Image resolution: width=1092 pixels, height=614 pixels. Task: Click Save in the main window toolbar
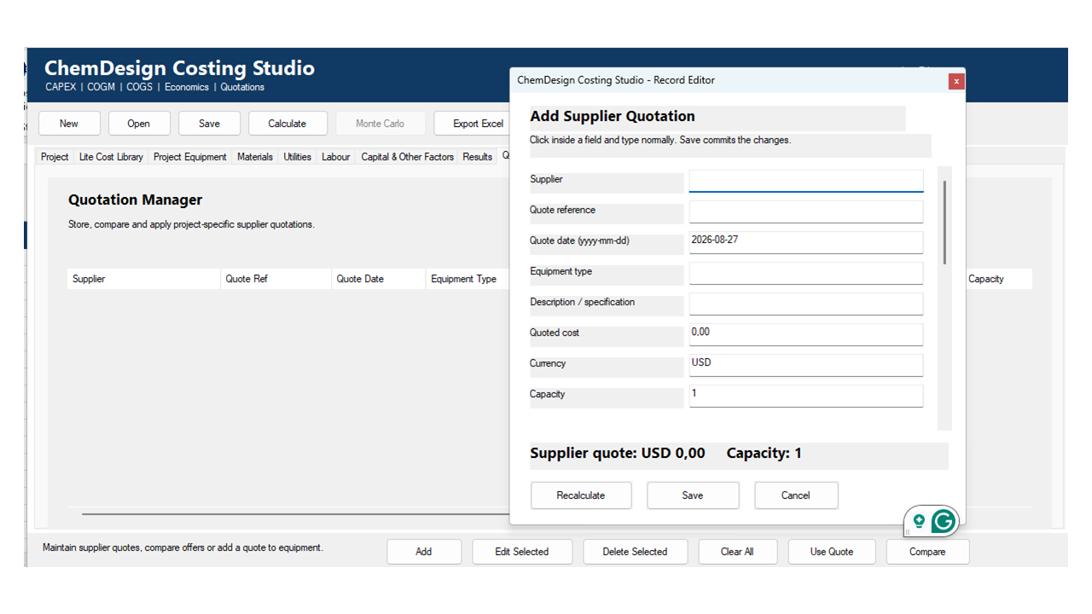pyautogui.click(x=209, y=124)
